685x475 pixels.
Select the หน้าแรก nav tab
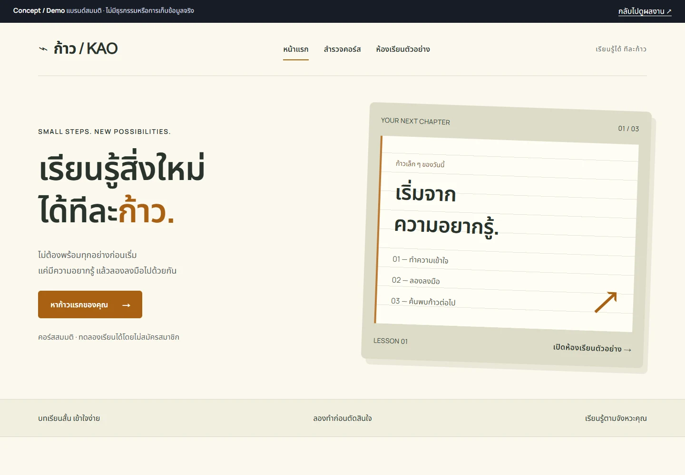[296, 49]
